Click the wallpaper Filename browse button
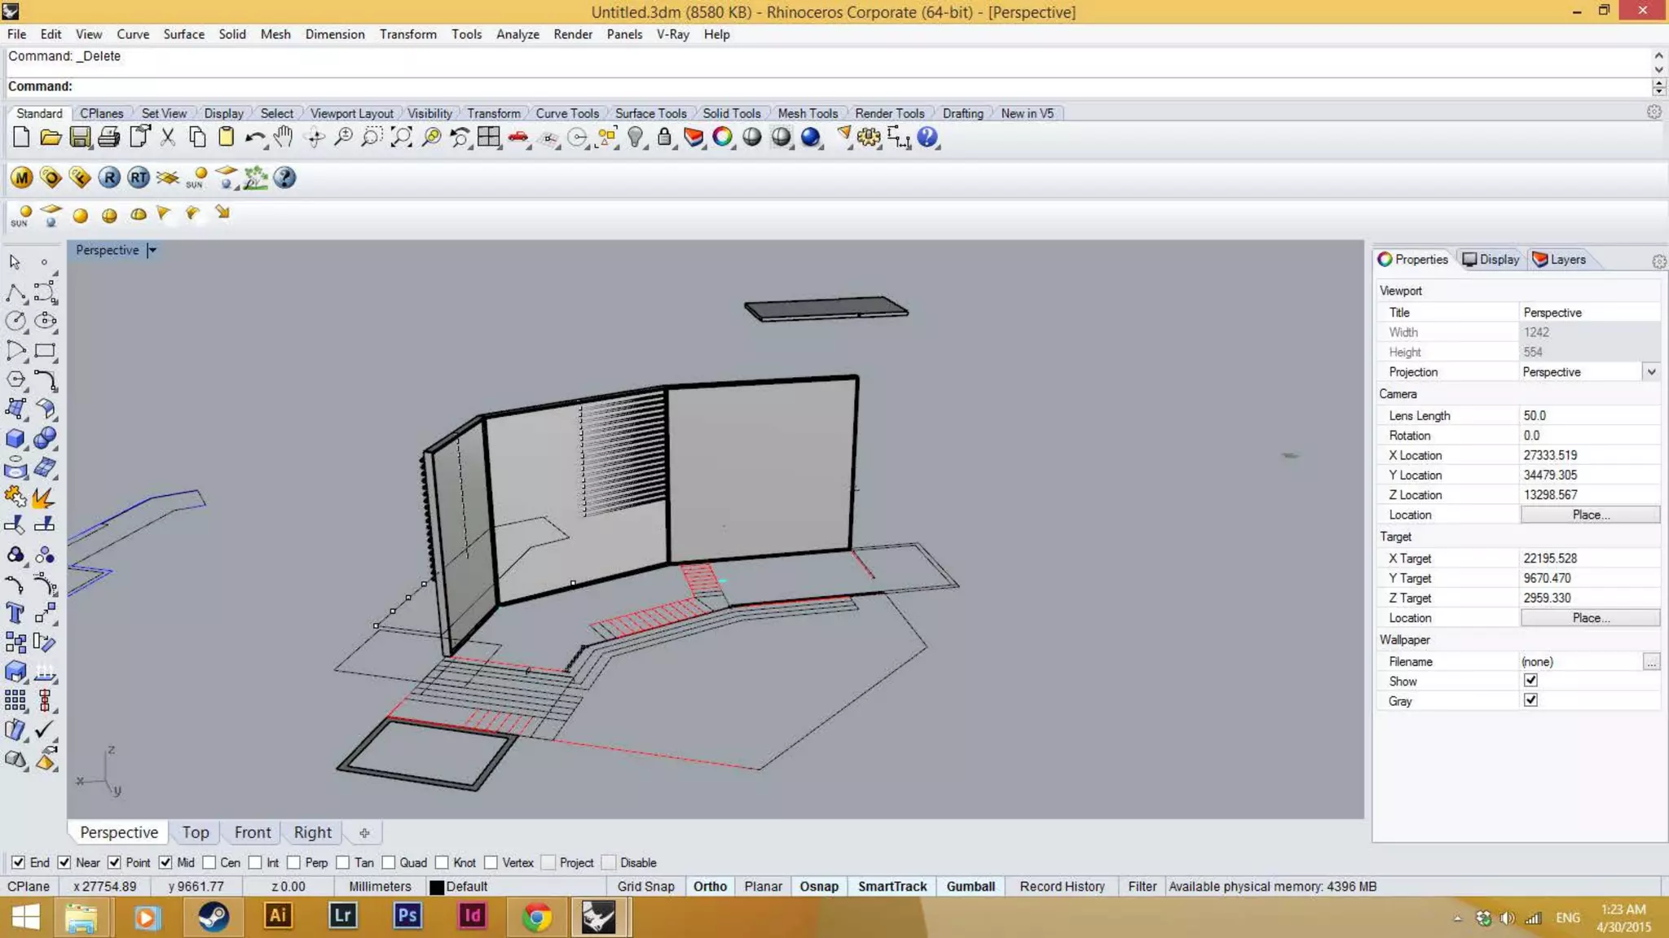 1651,662
